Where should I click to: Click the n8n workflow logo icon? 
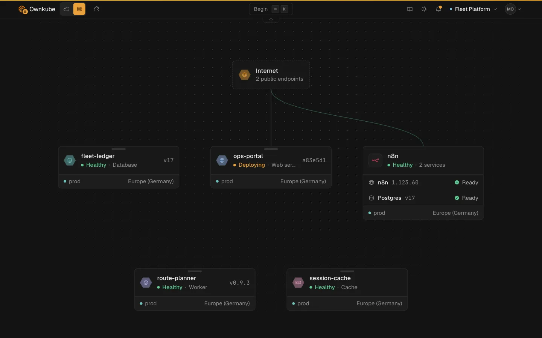pyautogui.click(x=375, y=160)
